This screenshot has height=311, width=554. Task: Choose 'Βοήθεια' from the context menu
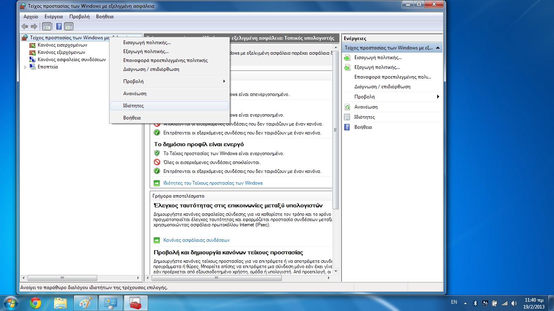169,118
